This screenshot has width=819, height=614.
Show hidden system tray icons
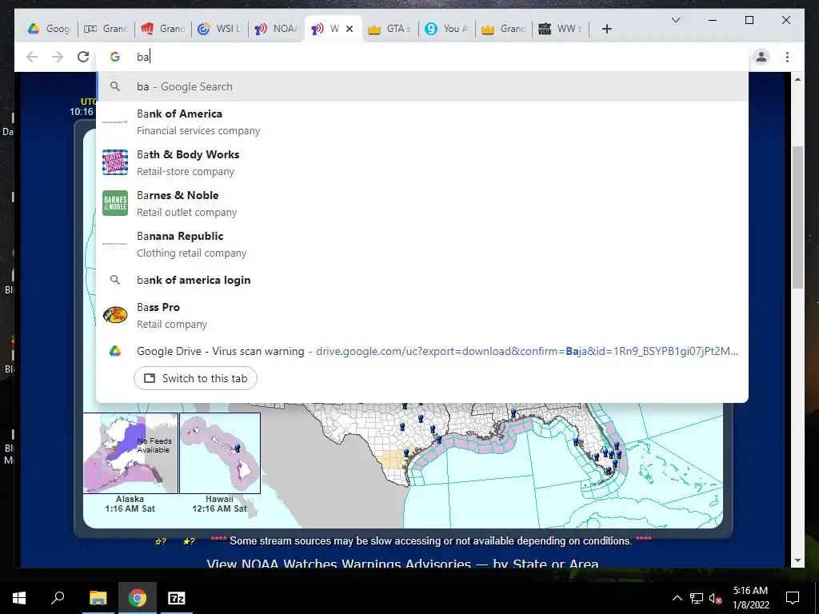[x=677, y=598]
